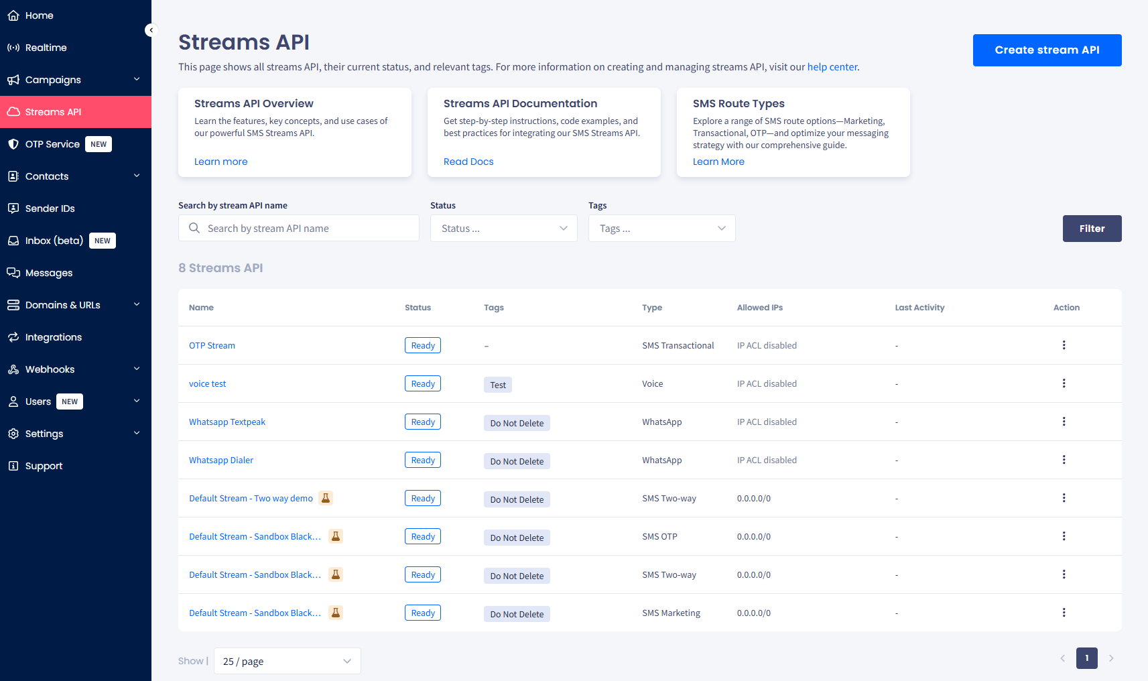The height and width of the screenshot is (681, 1148).
Task: Expand the Domains & URLs chevron
Action: pos(137,304)
